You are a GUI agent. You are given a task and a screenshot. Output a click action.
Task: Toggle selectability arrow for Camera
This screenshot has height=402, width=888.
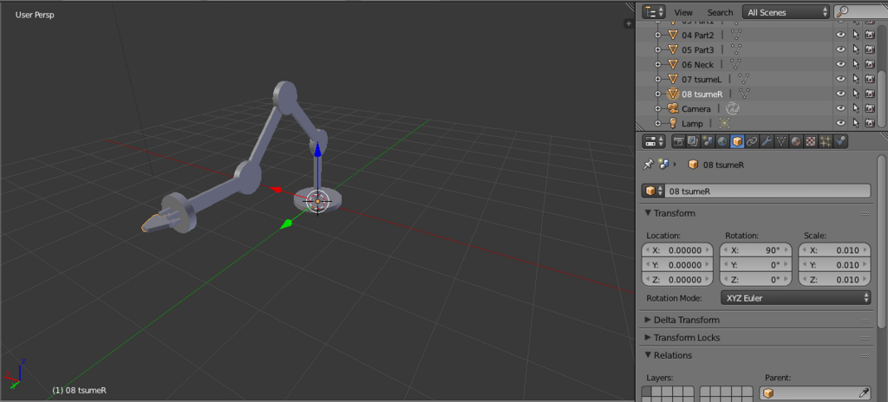pos(856,108)
